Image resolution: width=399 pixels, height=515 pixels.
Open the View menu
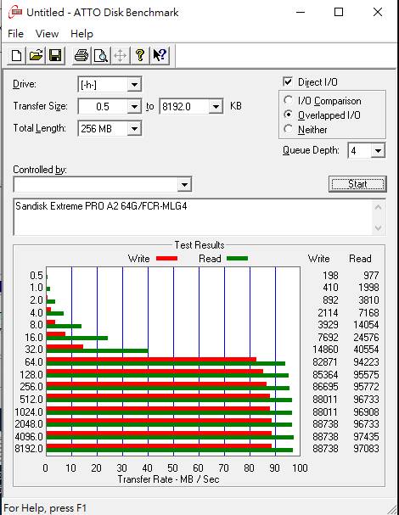(x=47, y=34)
